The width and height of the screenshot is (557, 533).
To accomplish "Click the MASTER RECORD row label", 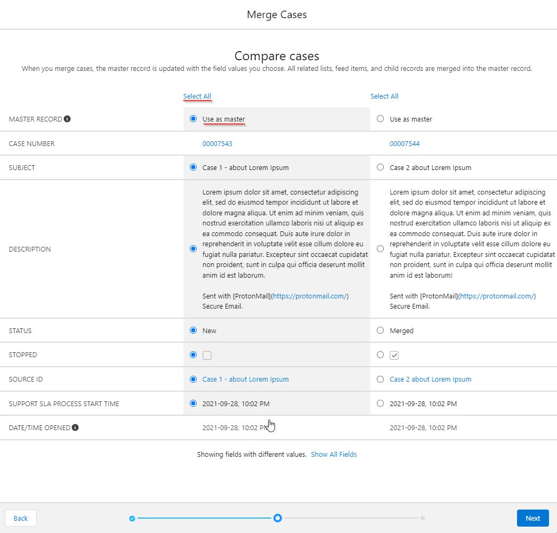I will tap(36, 119).
